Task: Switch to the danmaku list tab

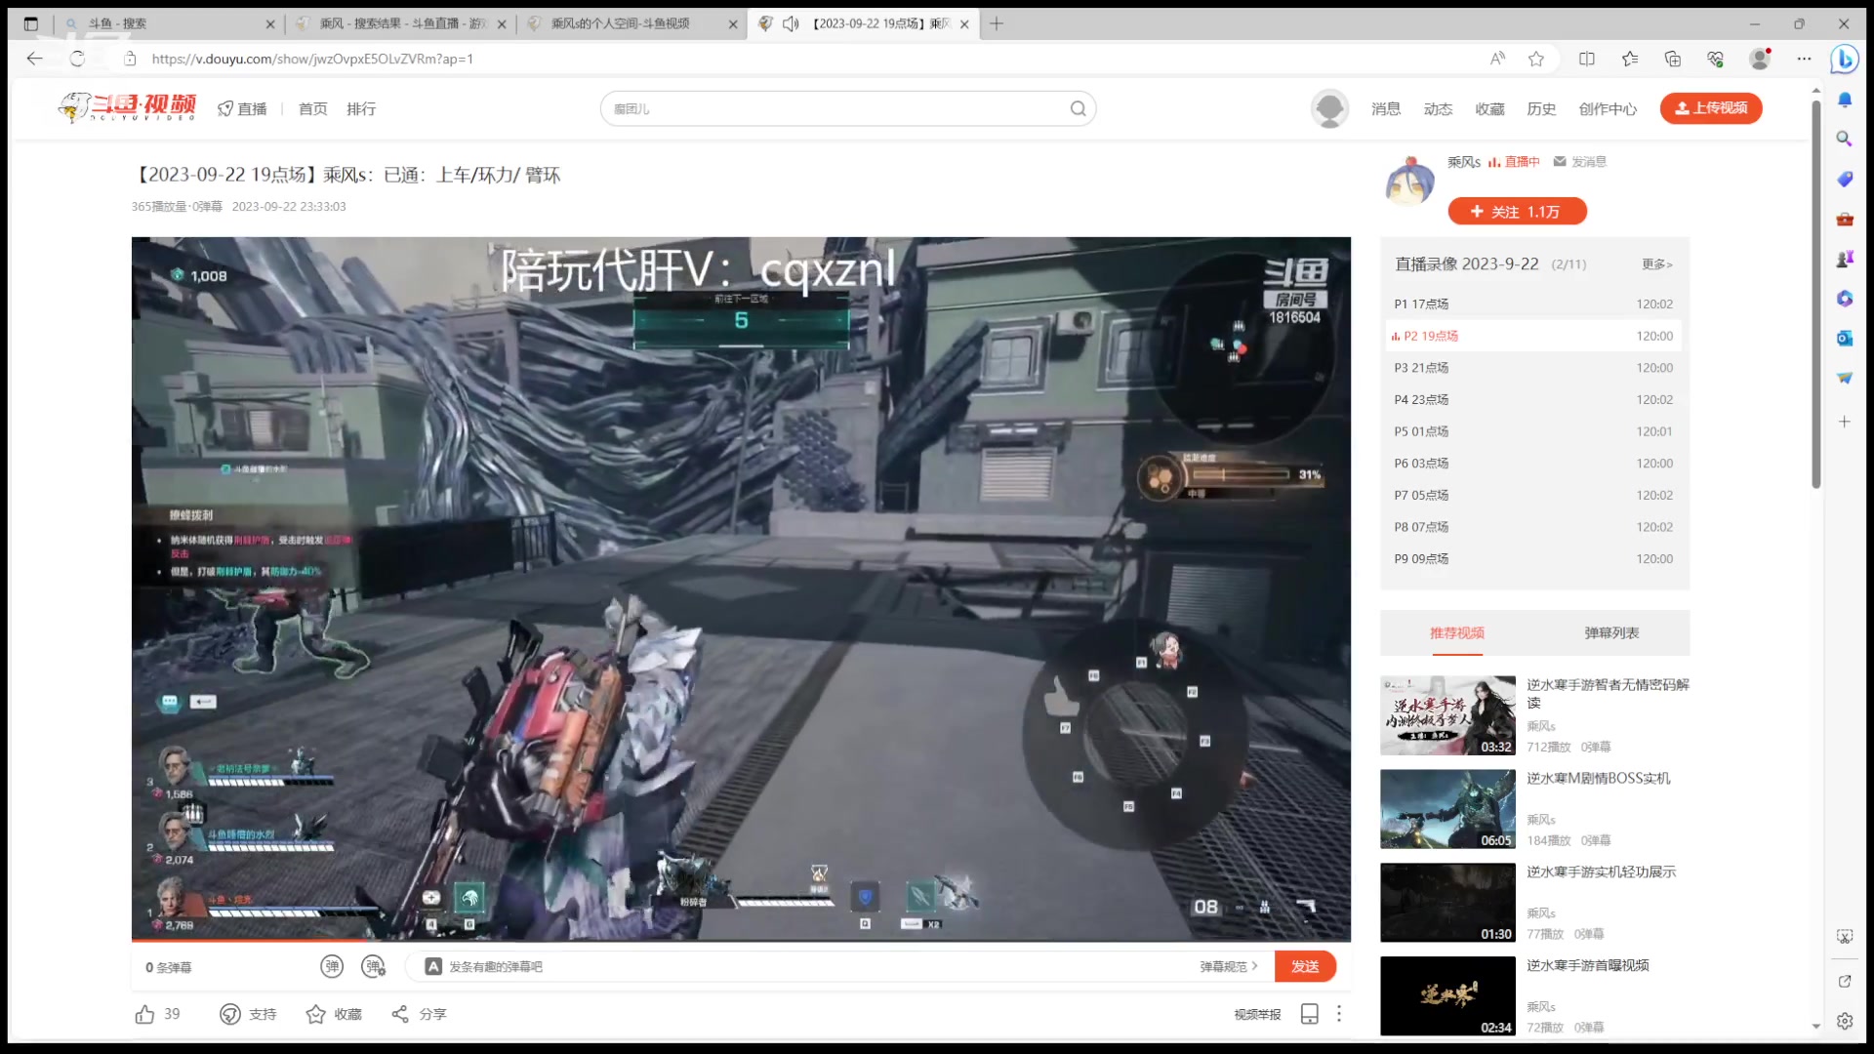Action: (1611, 632)
